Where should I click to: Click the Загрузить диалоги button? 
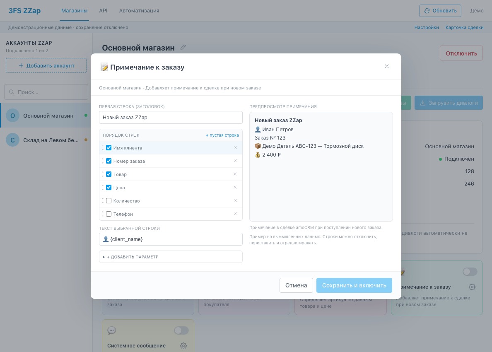[449, 103]
